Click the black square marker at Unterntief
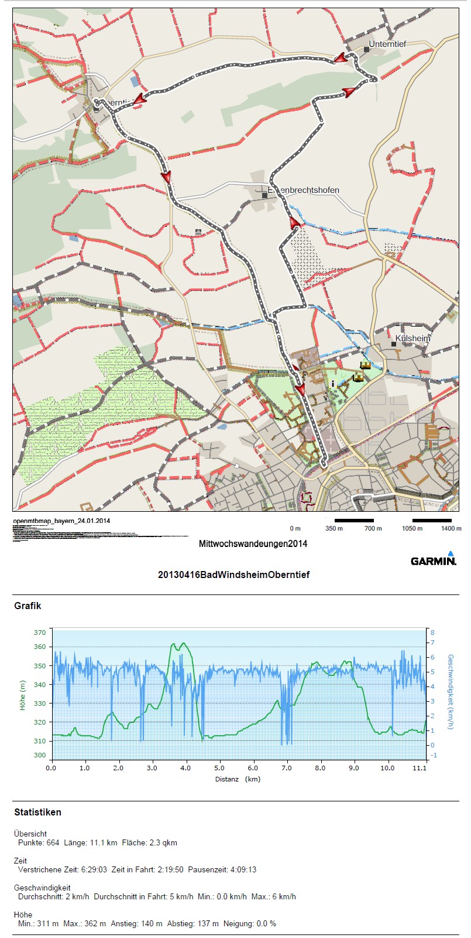The width and height of the screenshot is (471, 938). point(366,49)
